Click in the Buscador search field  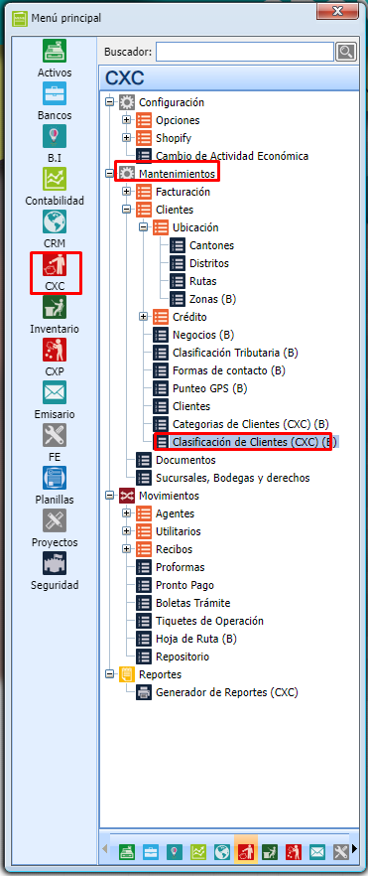point(245,52)
